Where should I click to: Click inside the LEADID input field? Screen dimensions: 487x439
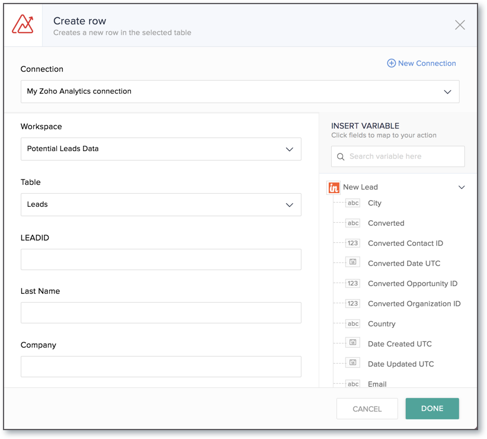(161, 259)
